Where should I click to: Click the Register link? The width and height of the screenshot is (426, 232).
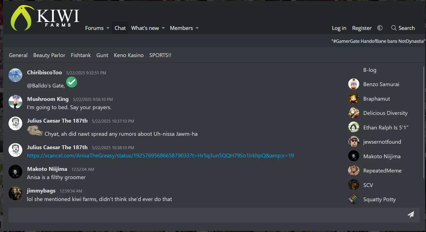point(362,28)
